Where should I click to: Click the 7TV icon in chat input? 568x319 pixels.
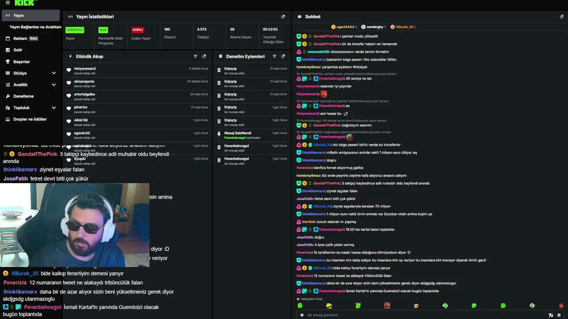(x=551, y=315)
